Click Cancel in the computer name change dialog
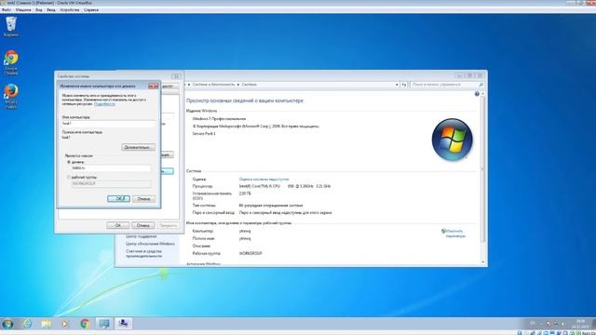The width and height of the screenshot is (596, 335). (x=143, y=198)
